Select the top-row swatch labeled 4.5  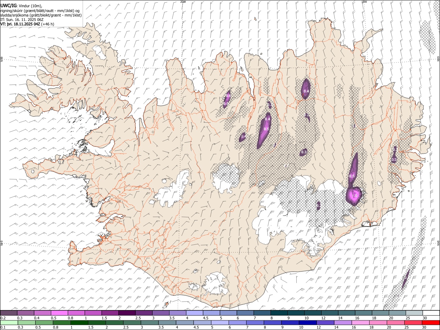[211, 313]
